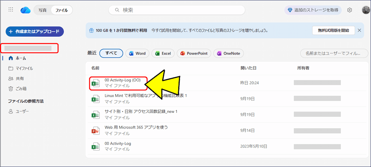Click 作成またはアップロード button
The width and height of the screenshot is (371, 167).
[x=35, y=31]
